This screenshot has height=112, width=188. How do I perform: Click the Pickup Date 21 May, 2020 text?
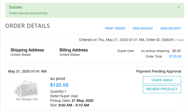[72, 101]
